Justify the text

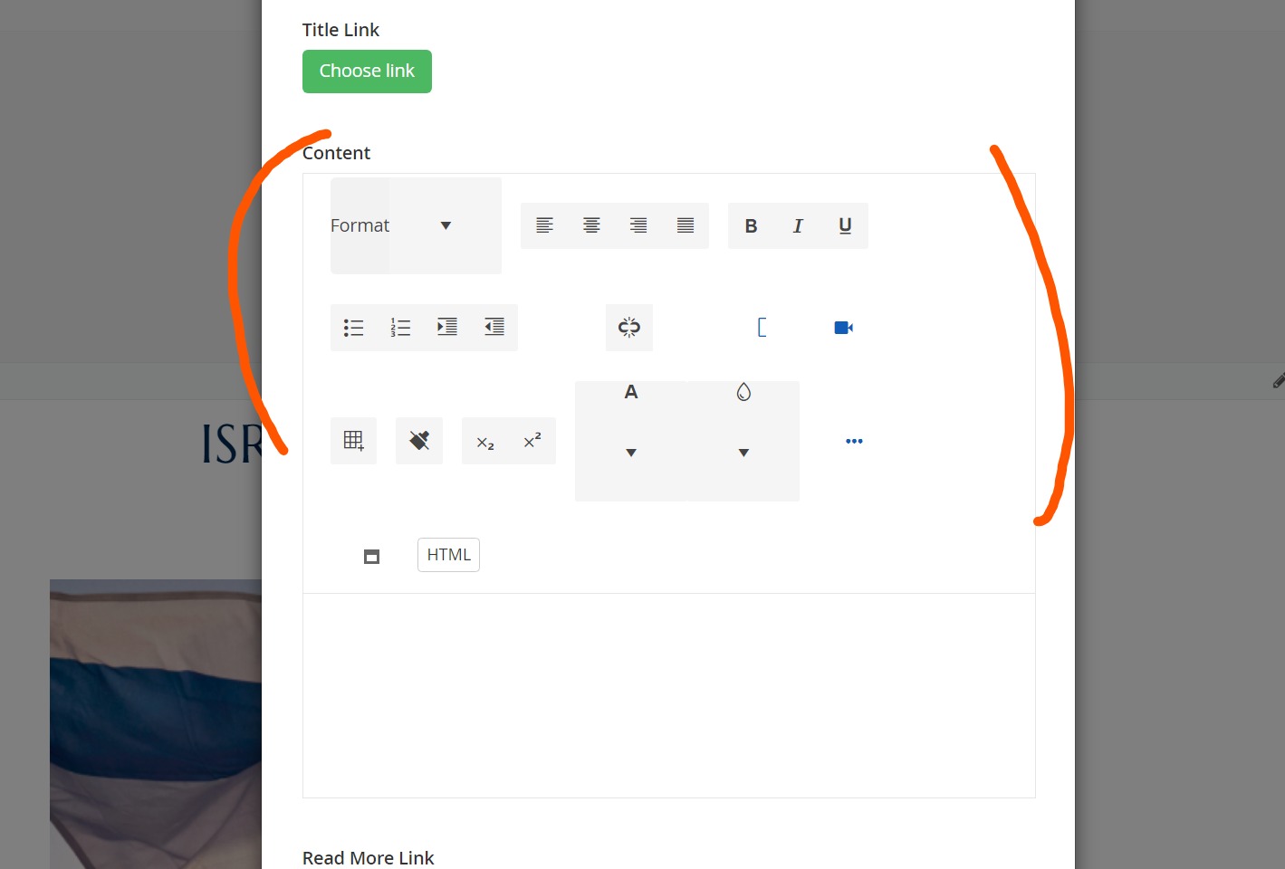tap(686, 225)
